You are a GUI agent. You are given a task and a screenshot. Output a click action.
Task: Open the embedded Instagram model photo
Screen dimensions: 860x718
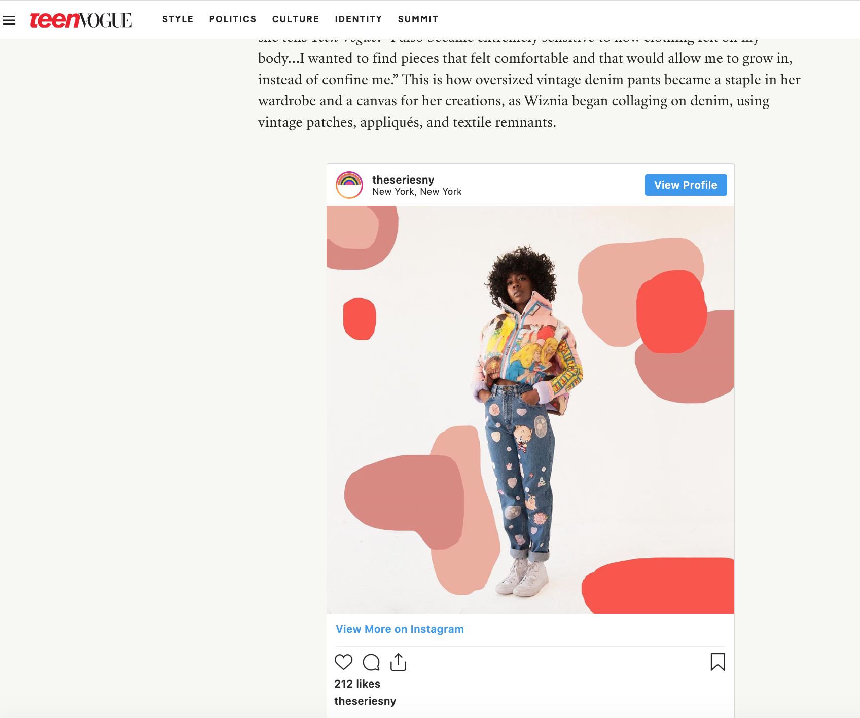[x=530, y=410]
